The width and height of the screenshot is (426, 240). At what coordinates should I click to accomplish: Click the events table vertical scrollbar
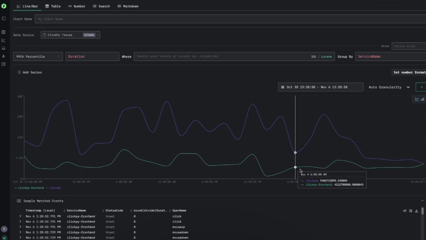[422, 211]
